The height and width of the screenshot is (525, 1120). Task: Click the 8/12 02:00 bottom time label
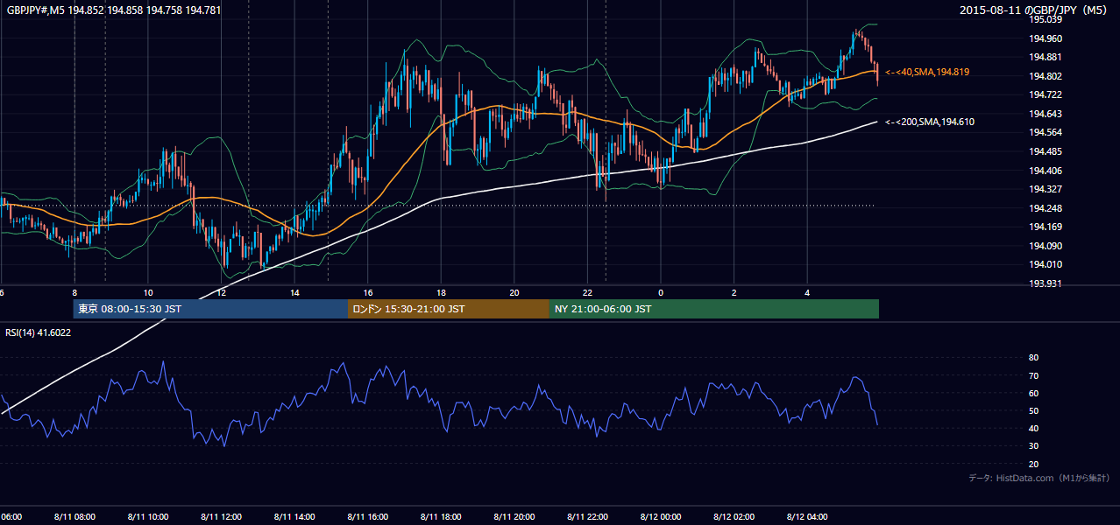click(733, 517)
